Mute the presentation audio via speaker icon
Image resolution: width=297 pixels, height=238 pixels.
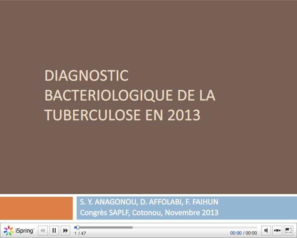[x=266, y=231]
